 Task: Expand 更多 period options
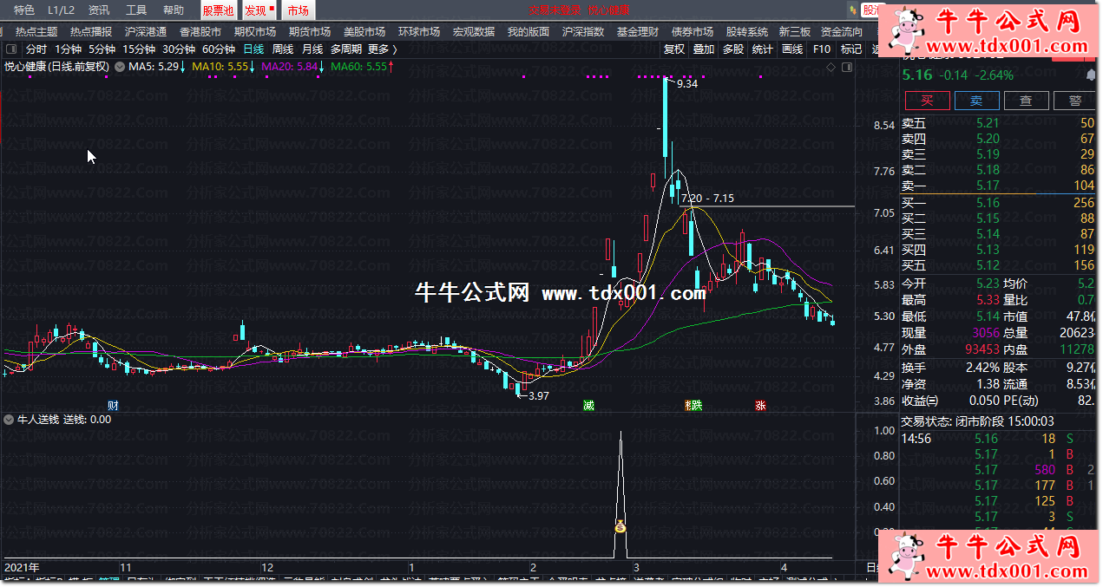tap(382, 49)
